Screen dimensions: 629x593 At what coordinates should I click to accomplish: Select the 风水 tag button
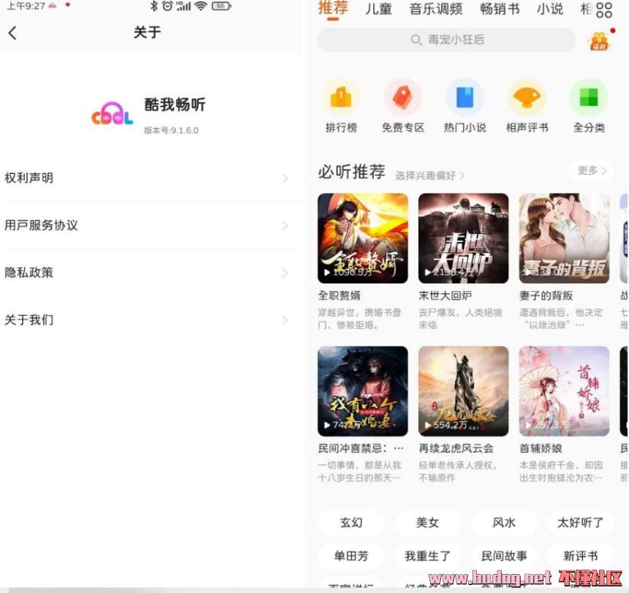pos(504,522)
